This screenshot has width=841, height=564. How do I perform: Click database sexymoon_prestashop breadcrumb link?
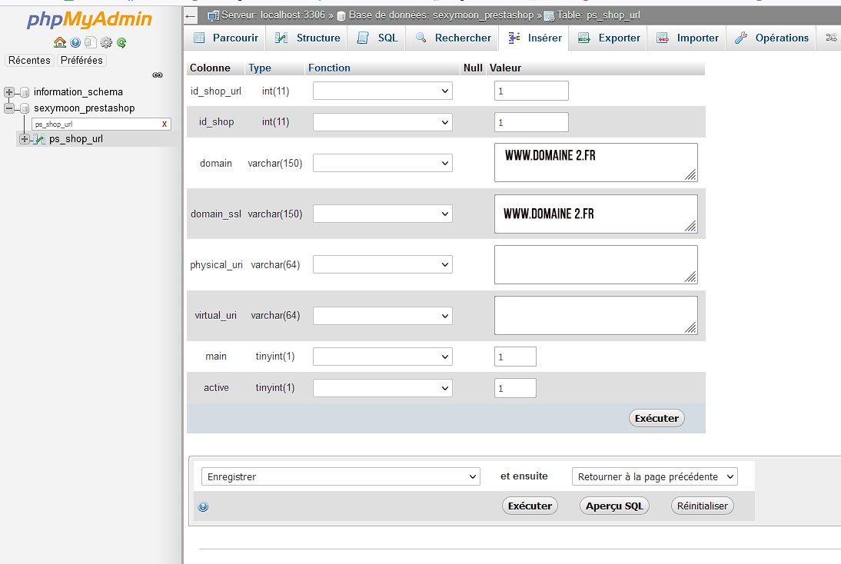pos(441,15)
